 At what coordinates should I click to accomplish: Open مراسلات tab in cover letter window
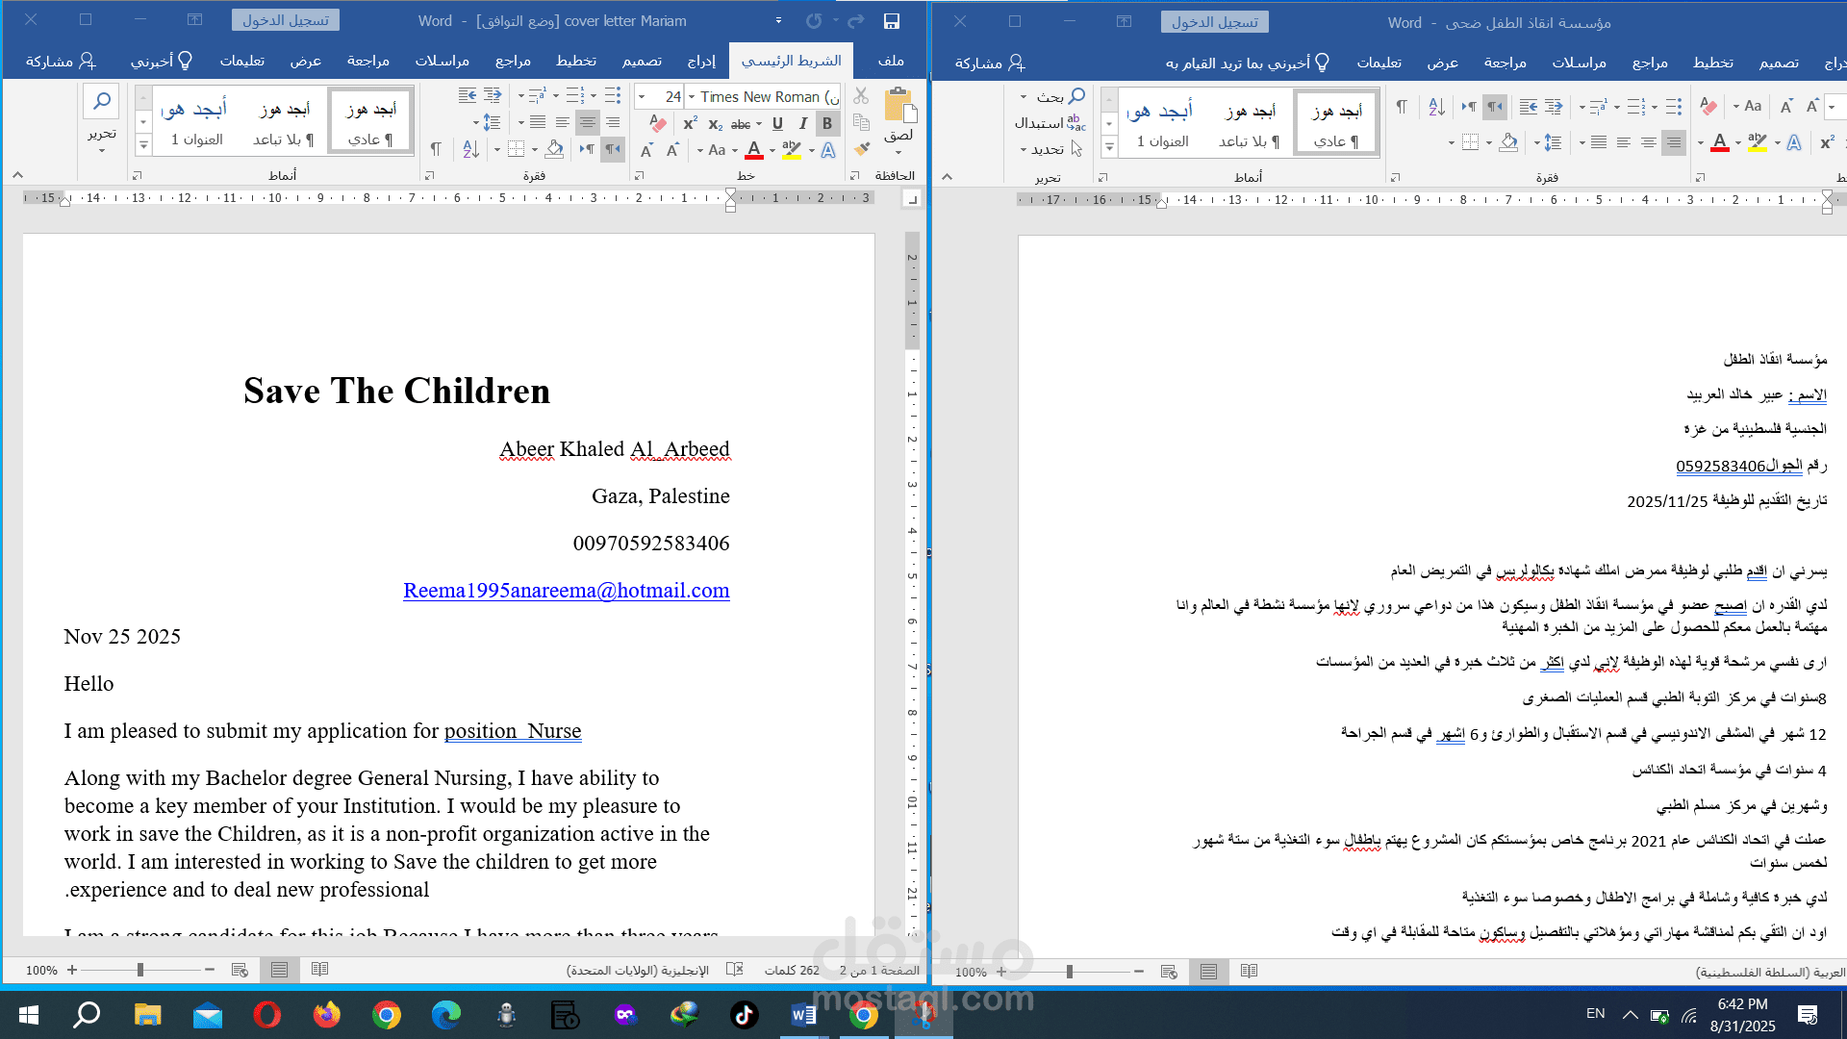[443, 61]
